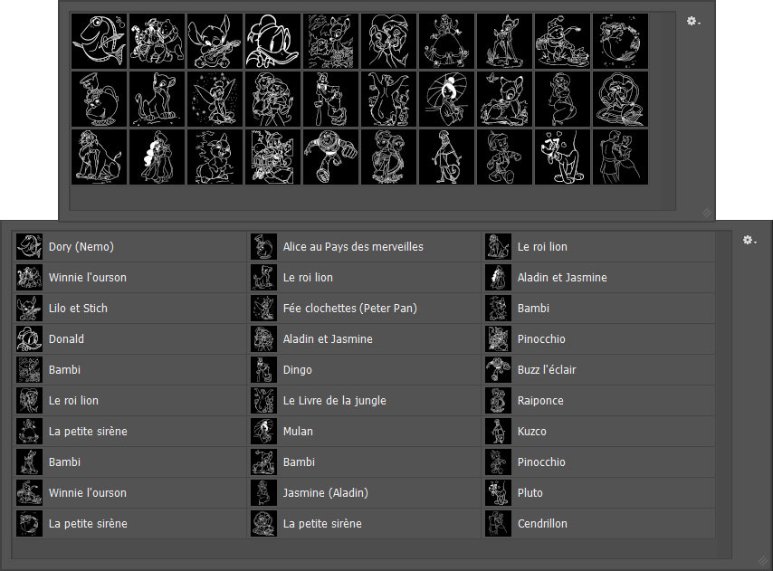This screenshot has width=773, height=571.
Task: Click the preset icon next to Lilo et Stich
Action: (x=30, y=309)
